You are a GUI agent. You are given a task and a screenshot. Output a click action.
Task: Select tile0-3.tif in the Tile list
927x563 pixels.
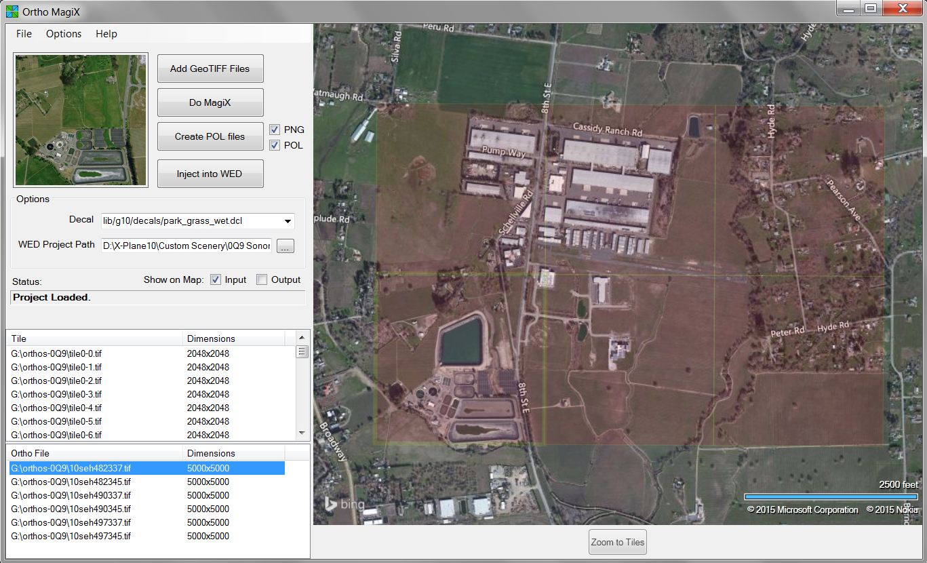pyautogui.click(x=56, y=394)
